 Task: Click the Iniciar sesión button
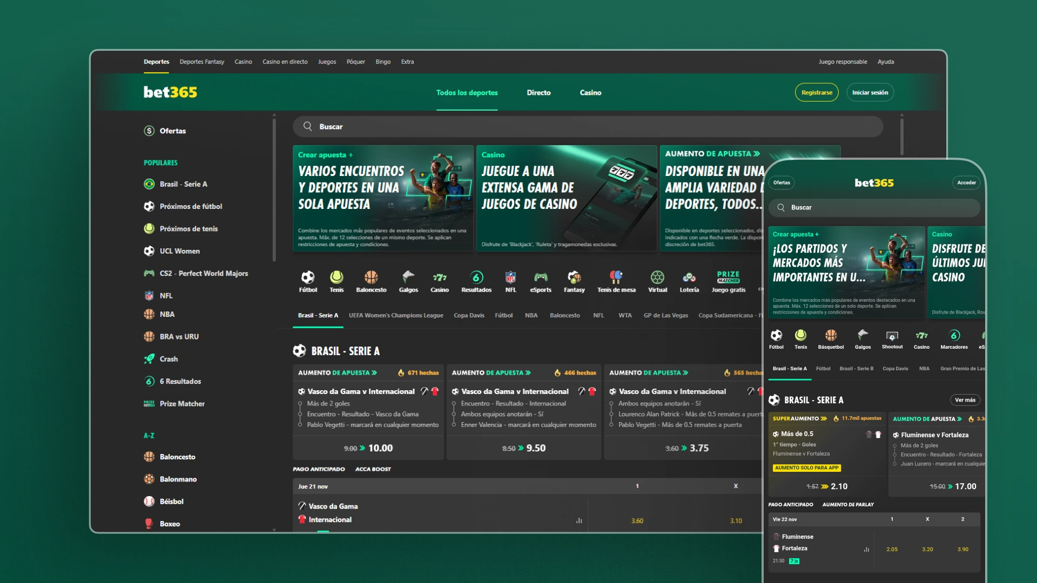click(870, 92)
